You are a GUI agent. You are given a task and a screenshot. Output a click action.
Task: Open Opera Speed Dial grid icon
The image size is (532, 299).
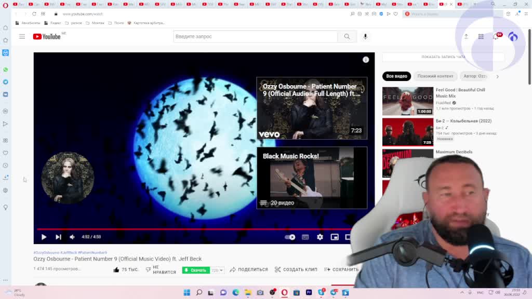coord(43,14)
